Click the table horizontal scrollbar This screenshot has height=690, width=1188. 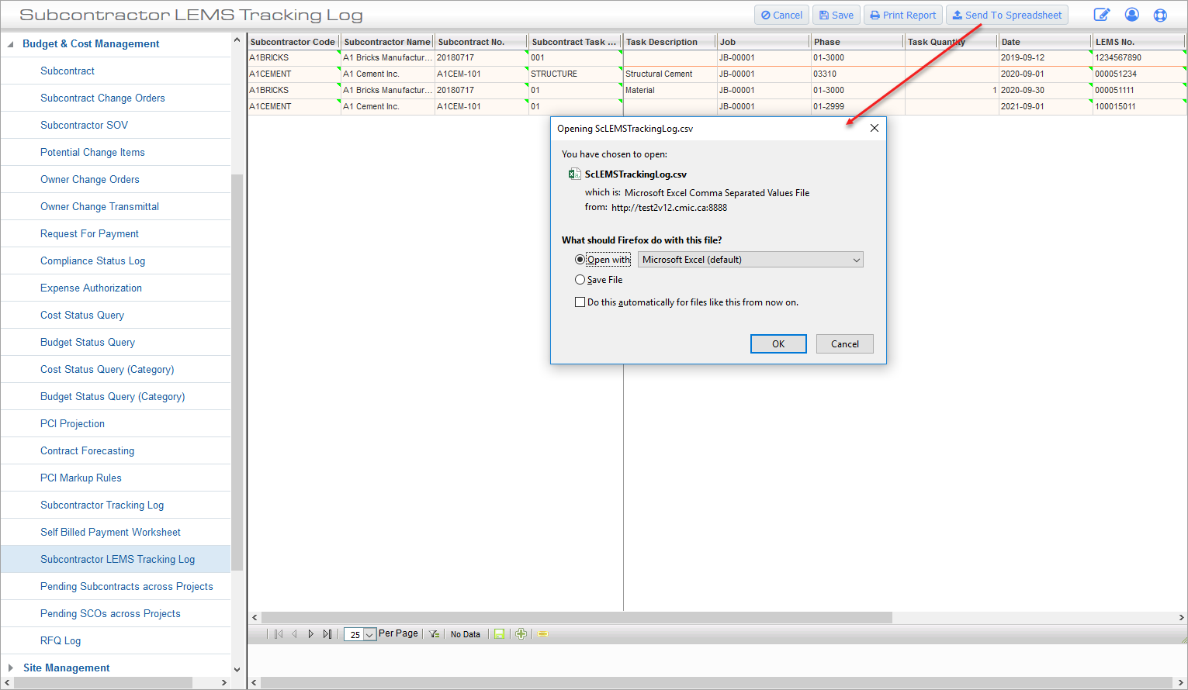pyautogui.click(x=577, y=618)
